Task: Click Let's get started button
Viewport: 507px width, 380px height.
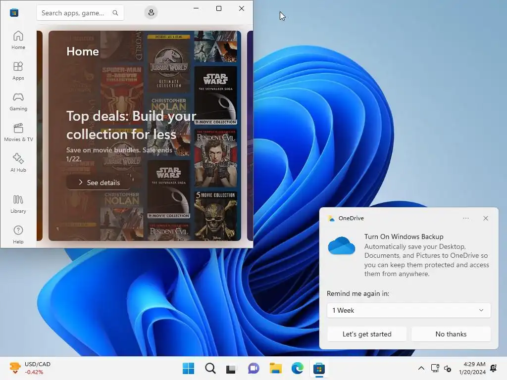Action: pos(367,334)
